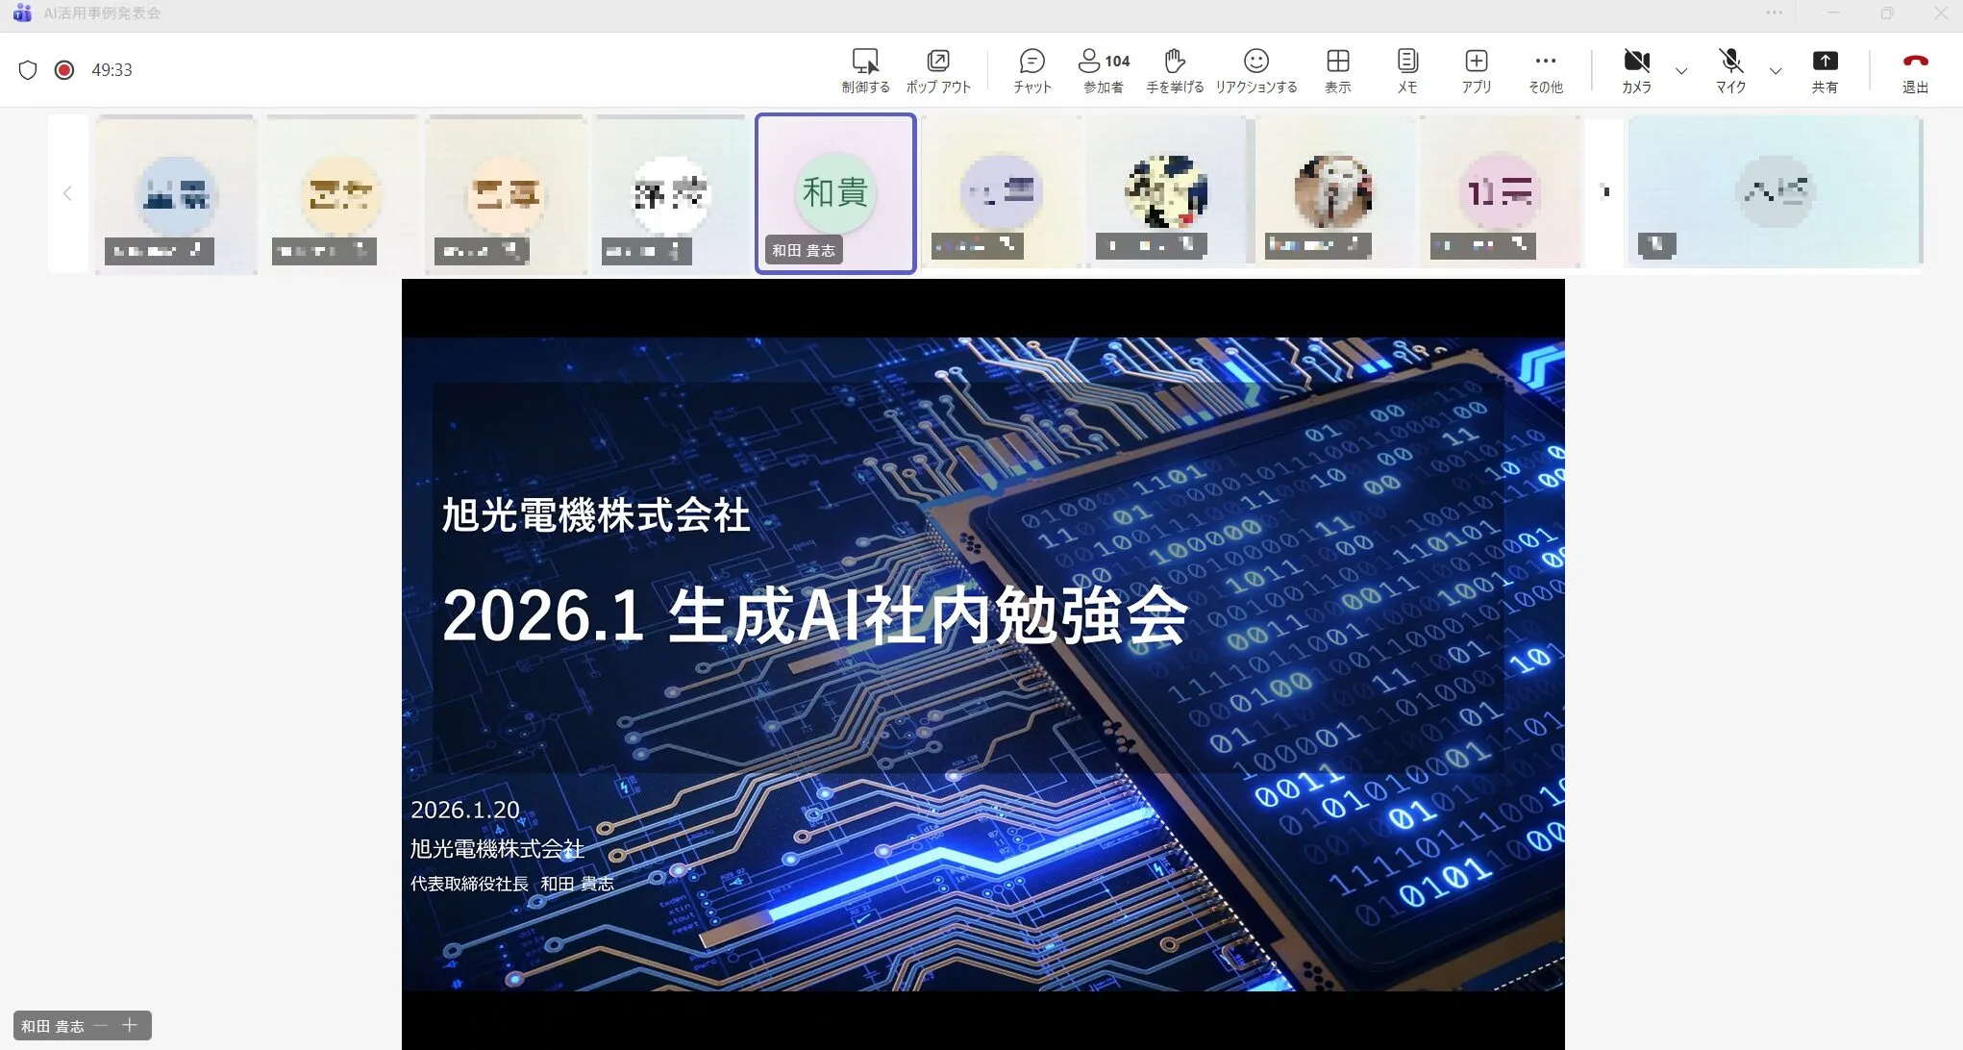Viewport: 1963px width, 1050px height.
Task: Show the 参加者 participants list
Action: 1104,71
